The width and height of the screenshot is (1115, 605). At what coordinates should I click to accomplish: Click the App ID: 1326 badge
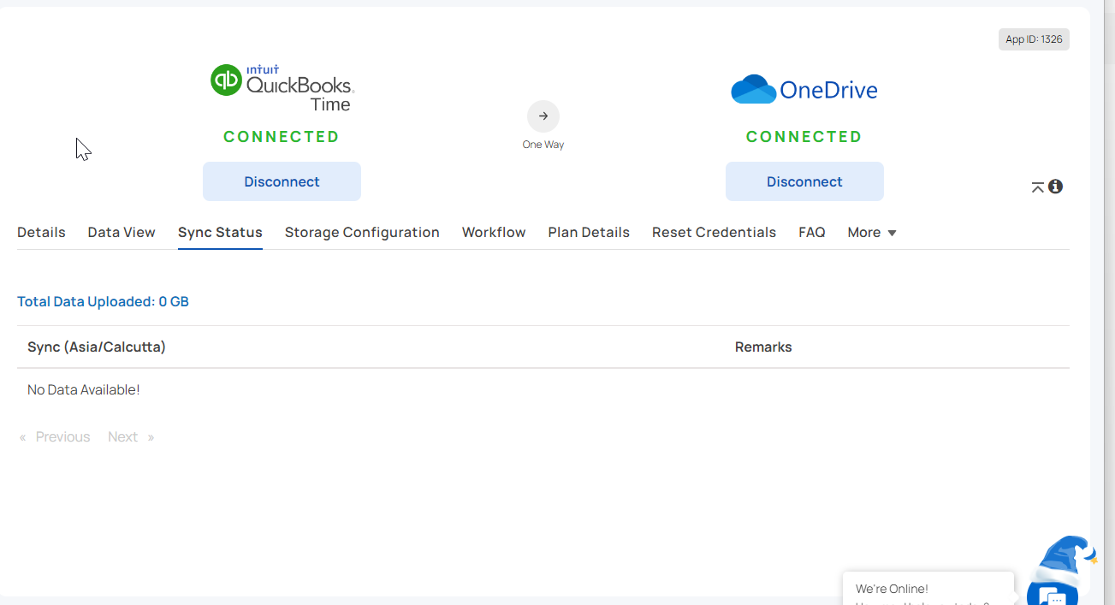[x=1034, y=39]
